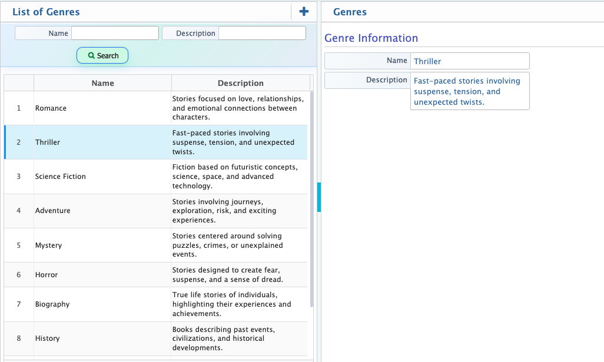Click the Search button
The height and width of the screenshot is (362, 604).
click(x=102, y=55)
